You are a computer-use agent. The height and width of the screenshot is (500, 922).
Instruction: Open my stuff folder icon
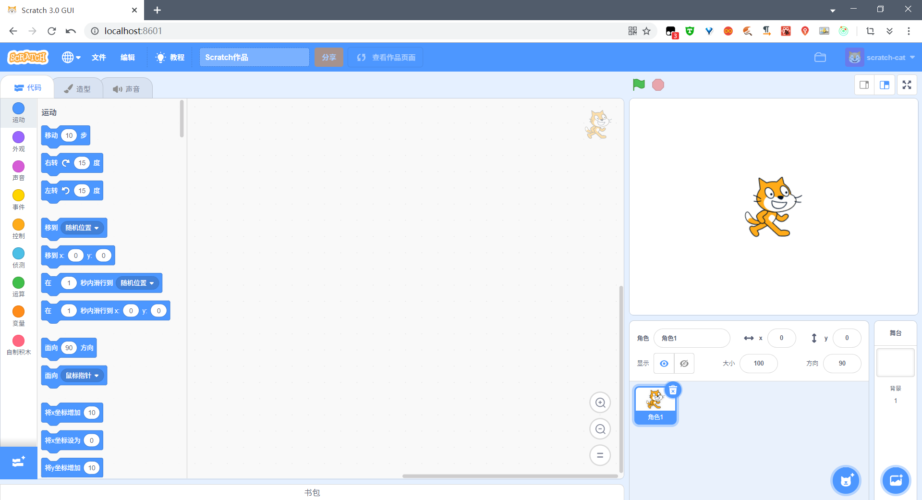pyautogui.click(x=820, y=57)
